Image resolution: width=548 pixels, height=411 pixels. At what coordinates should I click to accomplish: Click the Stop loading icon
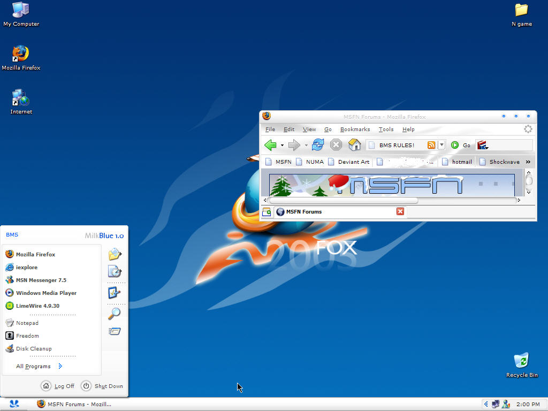(x=336, y=144)
